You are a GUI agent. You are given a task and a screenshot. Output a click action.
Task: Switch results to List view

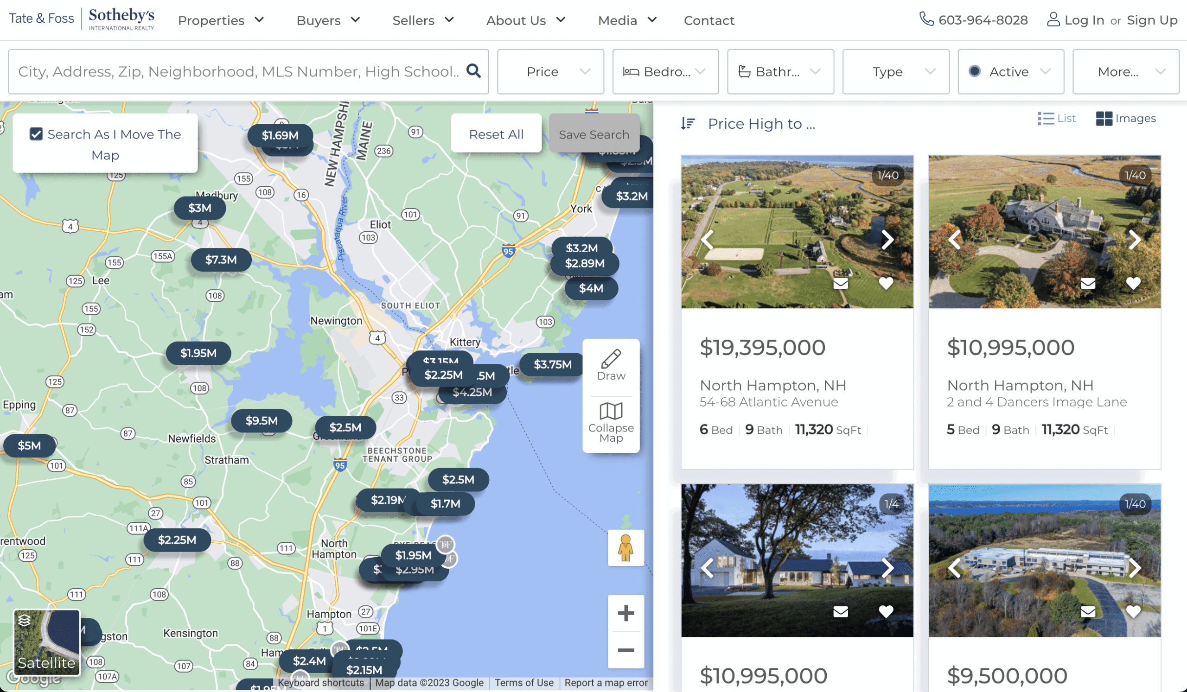coord(1057,118)
